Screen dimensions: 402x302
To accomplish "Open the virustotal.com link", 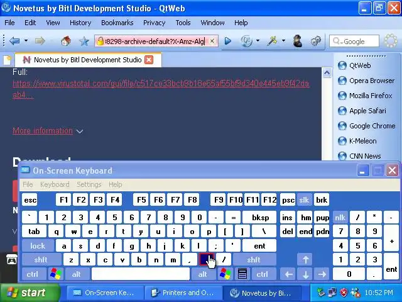I will pos(161,89).
